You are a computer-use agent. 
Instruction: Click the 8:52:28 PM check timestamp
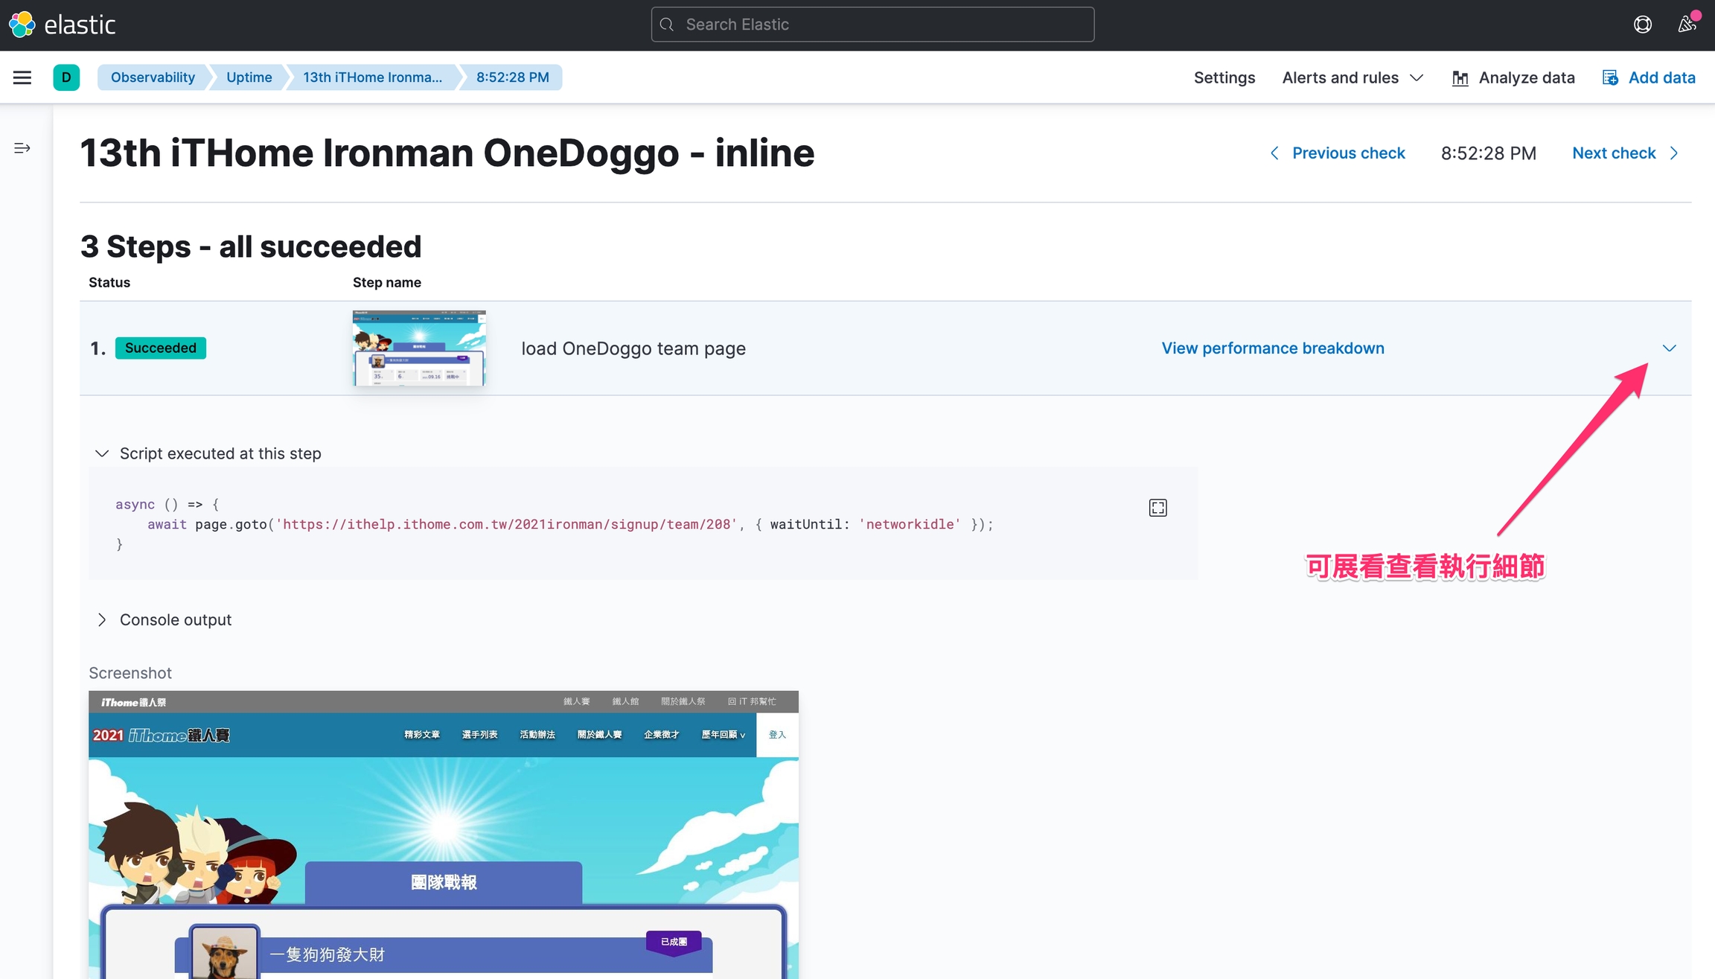tap(1488, 153)
